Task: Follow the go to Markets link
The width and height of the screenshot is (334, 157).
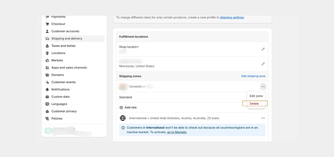Action: point(177,132)
